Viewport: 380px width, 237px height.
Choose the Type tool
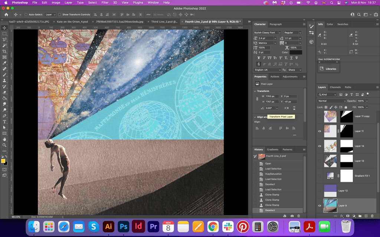pos(4,121)
